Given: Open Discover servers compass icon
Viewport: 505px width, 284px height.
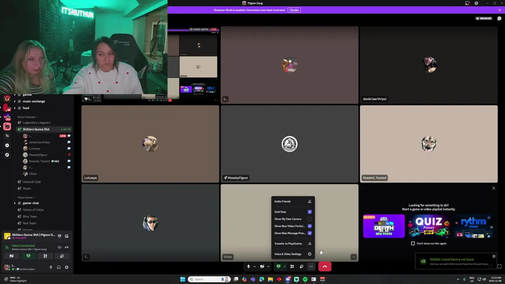Looking at the screenshot, I should pos(7,155).
